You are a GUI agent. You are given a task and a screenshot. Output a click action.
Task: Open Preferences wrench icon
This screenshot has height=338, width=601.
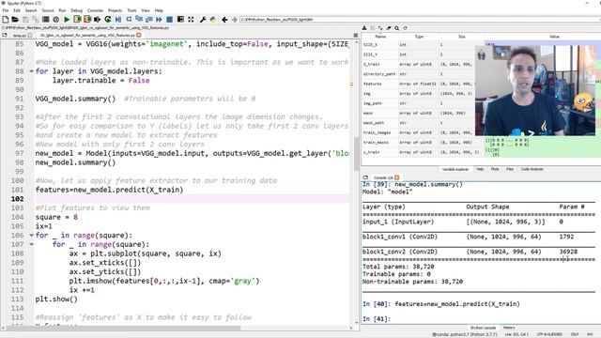pyautogui.click(x=203, y=19)
